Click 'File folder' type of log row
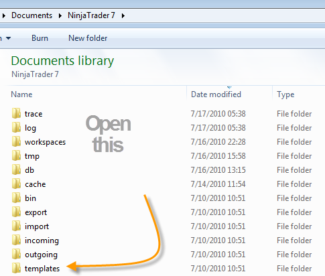325x276 pixels. click(294, 128)
